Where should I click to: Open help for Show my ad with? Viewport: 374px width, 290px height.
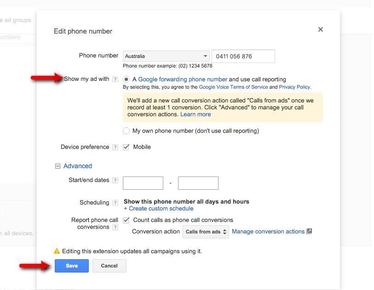115,79
